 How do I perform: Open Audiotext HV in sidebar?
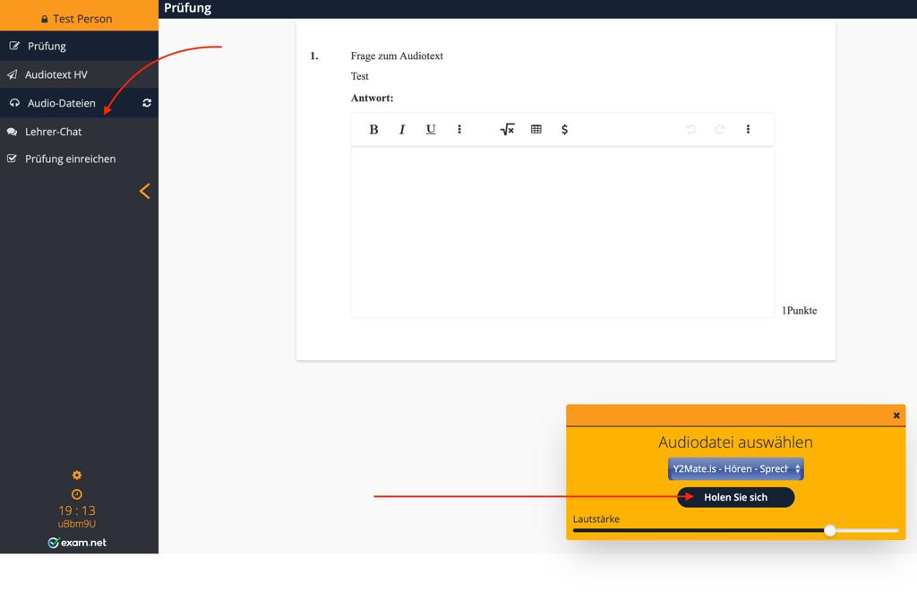click(56, 74)
